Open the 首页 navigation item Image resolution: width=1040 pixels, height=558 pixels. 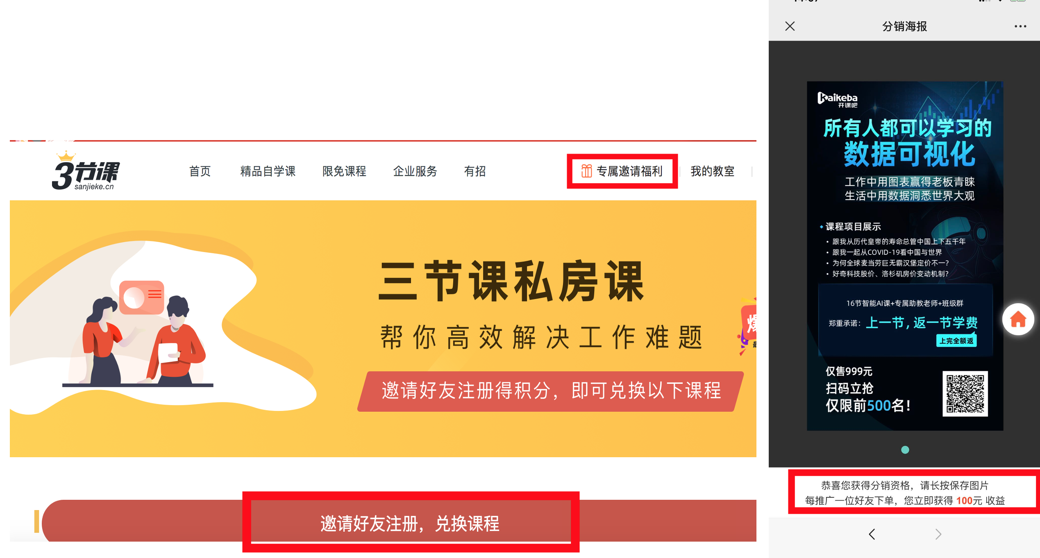200,171
